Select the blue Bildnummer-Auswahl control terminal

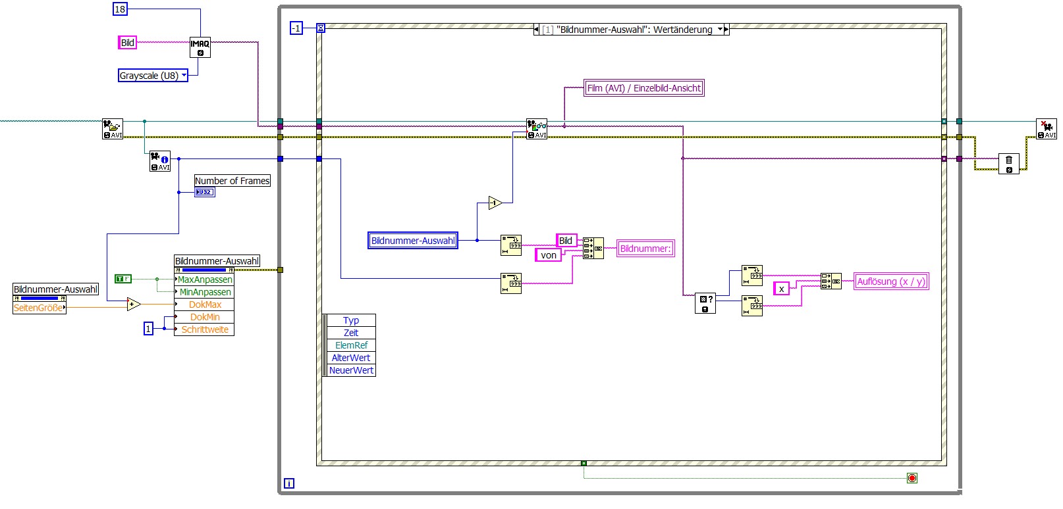413,241
